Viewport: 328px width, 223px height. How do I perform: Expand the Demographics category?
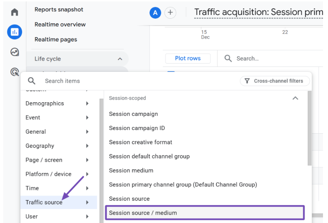[x=57, y=104]
